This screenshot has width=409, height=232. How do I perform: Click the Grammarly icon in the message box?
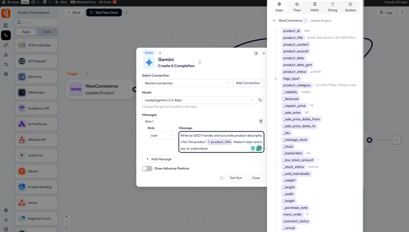pyautogui.click(x=259, y=148)
